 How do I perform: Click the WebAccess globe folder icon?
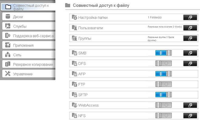tap(74, 105)
